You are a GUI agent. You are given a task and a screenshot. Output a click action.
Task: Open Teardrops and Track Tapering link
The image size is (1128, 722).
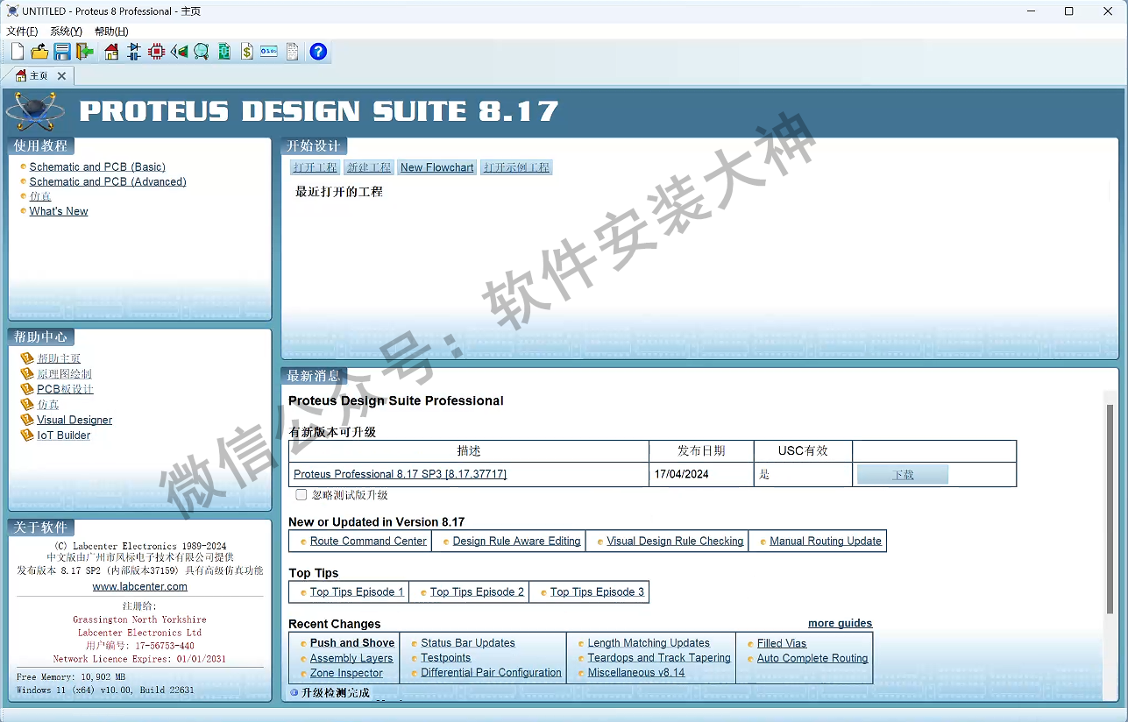659,657
